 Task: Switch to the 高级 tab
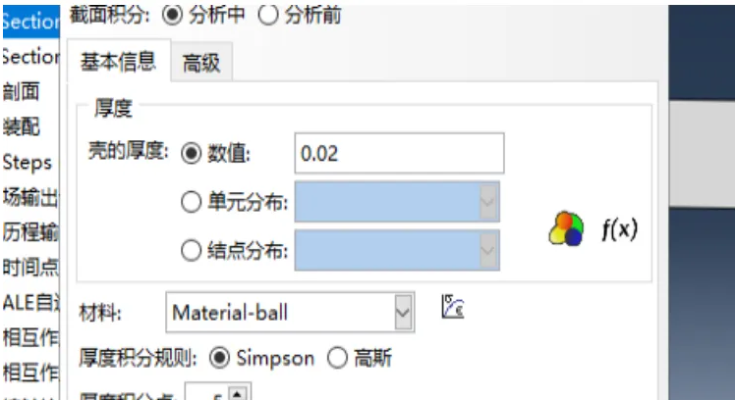coord(201,62)
